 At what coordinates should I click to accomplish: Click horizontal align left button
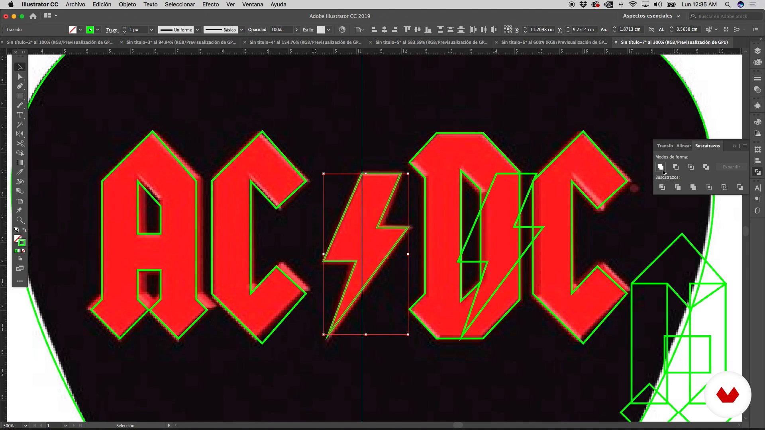(374, 29)
